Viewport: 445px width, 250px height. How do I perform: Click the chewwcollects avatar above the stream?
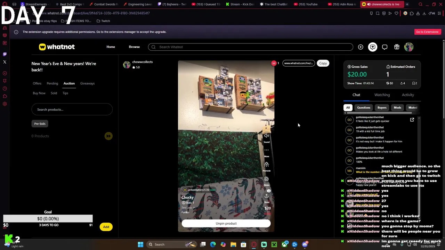pyautogui.click(x=127, y=65)
